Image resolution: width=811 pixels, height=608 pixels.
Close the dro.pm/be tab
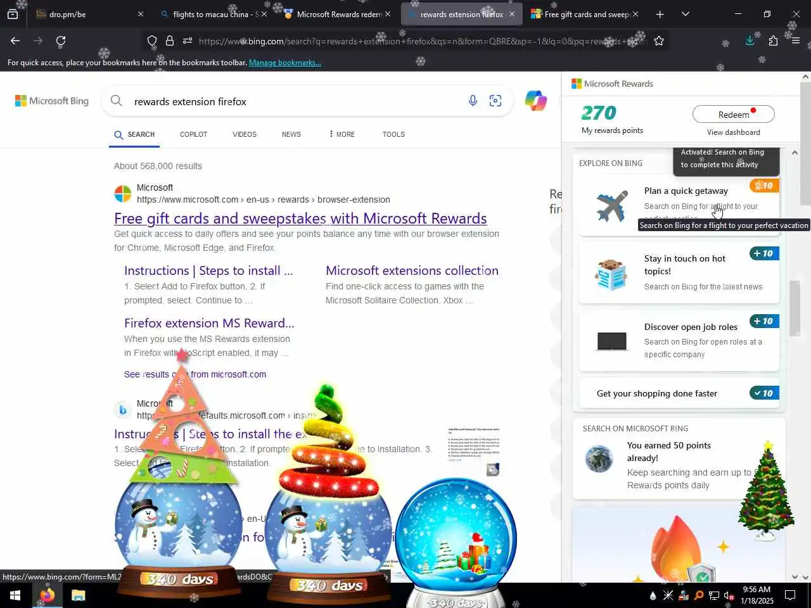(x=141, y=14)
